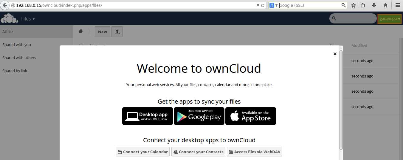Click the ownCloud cloud logo

[x=9, y=18]
